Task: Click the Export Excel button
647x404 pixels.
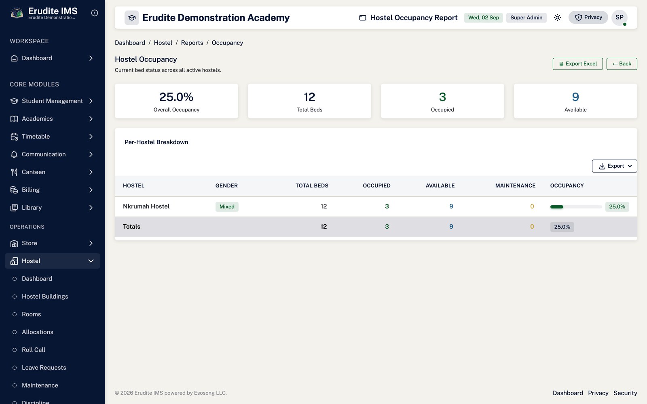Action: click(577, 64)
